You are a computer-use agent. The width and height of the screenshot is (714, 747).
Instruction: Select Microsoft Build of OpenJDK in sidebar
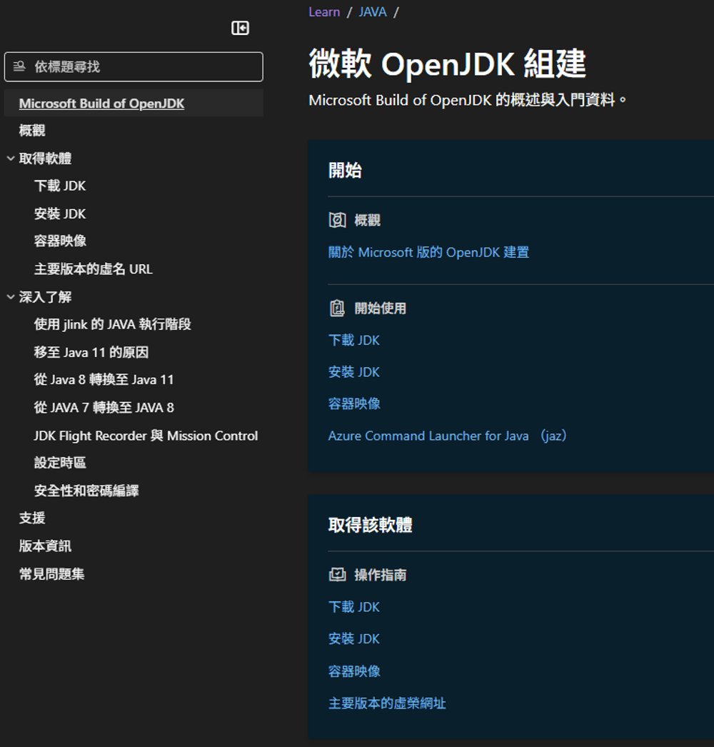(101, 104)
